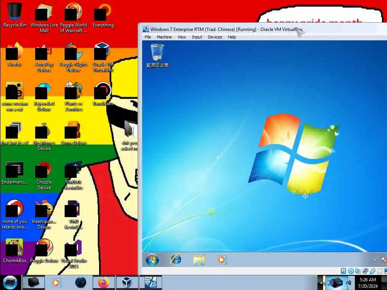
Task: Launch Internet Explorer in the guest taskbar
Action: click(176, 260)
